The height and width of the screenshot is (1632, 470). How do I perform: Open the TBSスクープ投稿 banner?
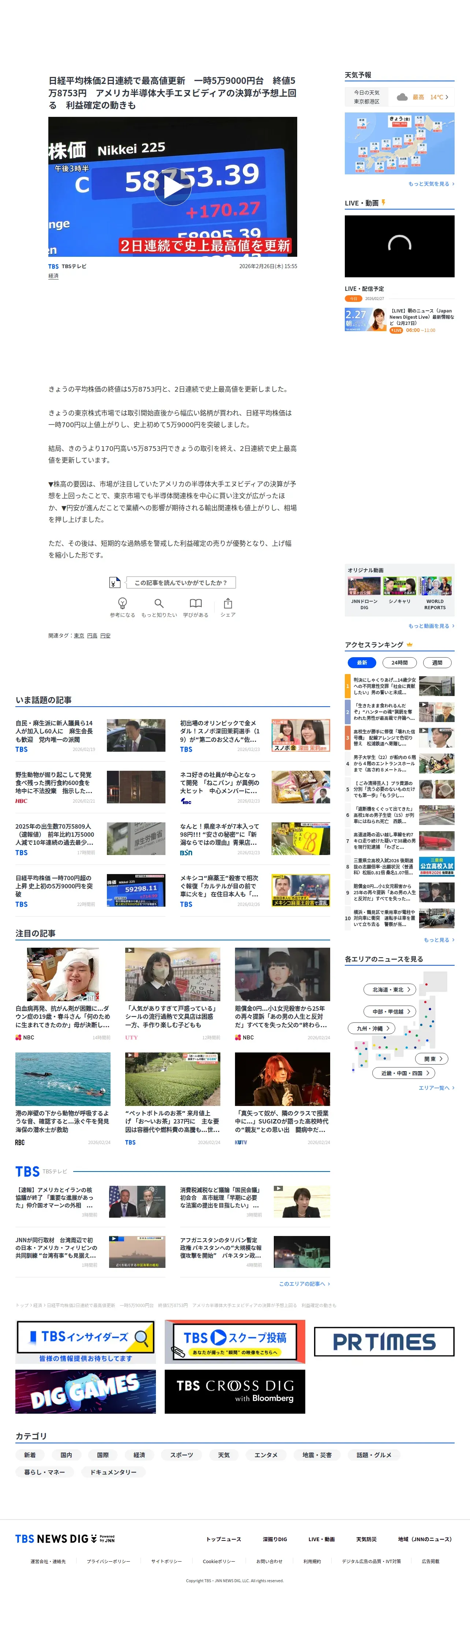pyautogui.click(x=235, y=1341)
